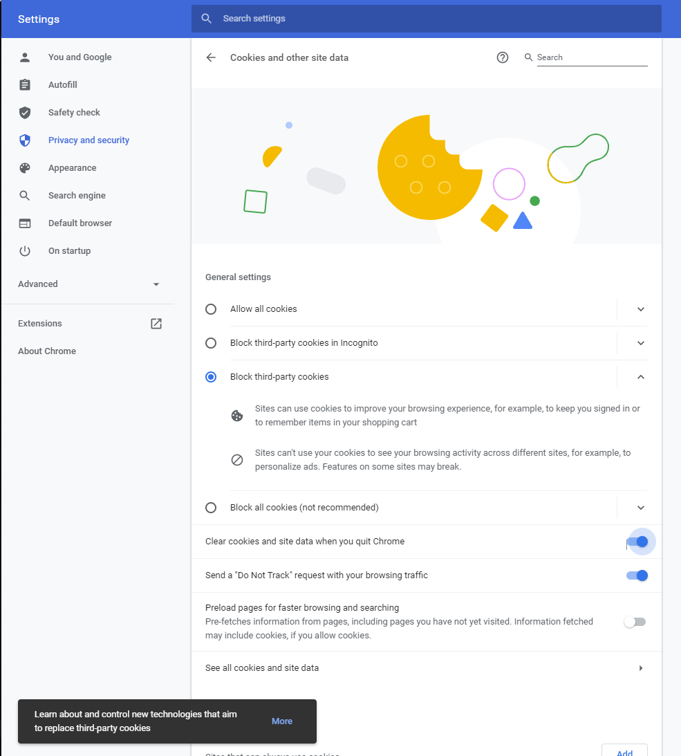Screen dimensions: 681x756
Task: Toggle Clear cookies when you quit Chrome
Action: (x=637, y=542)
